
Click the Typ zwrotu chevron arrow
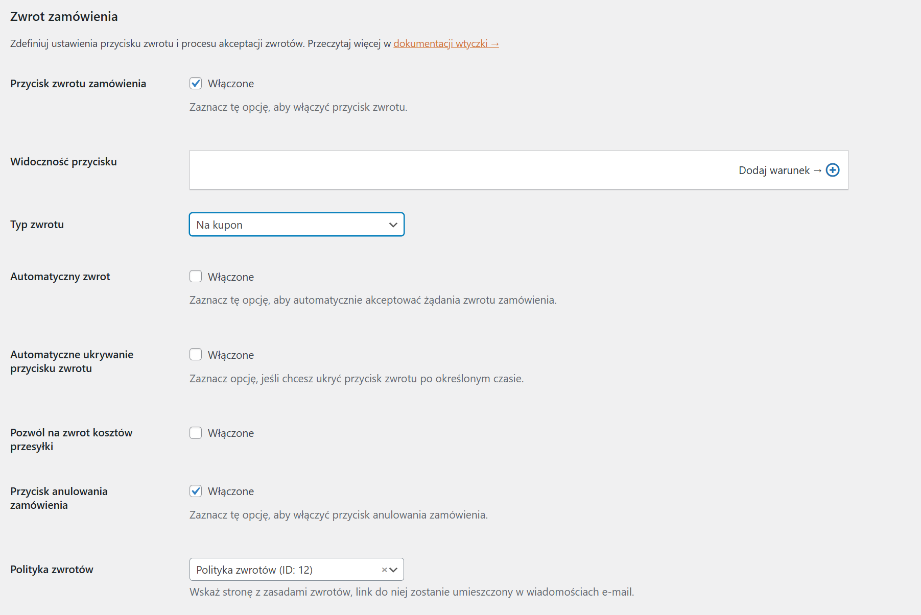(393, 225)
